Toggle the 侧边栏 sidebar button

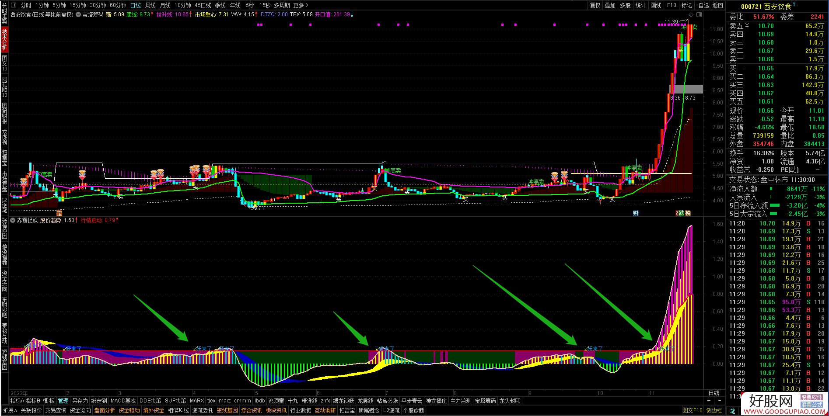click(714, 411)
